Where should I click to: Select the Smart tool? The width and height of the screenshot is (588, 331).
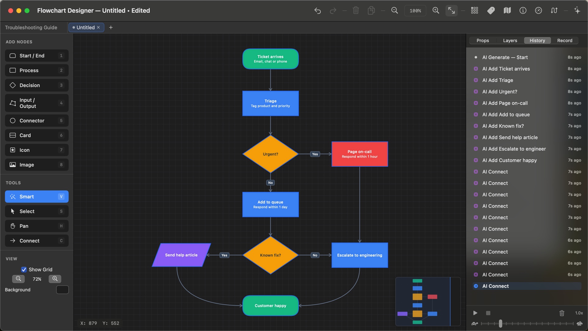coord(37,197)
